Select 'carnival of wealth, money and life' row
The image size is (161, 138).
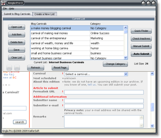point(77,43)
